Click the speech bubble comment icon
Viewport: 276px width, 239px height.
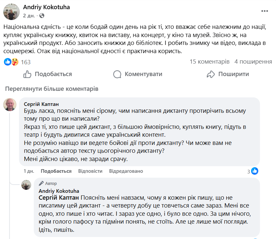(x=117, y=74)
